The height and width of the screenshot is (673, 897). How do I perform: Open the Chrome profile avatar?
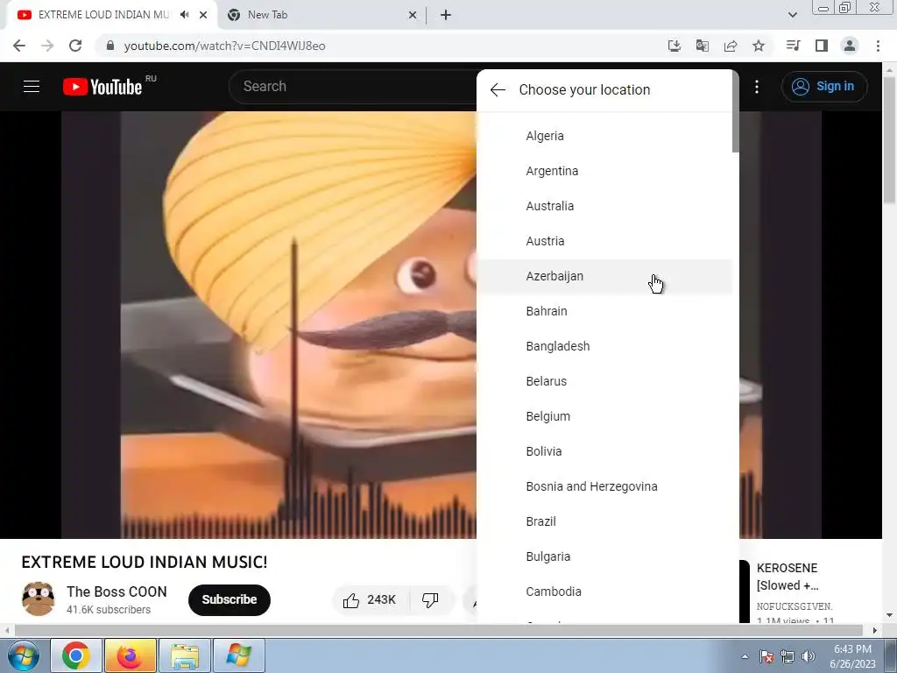(850, 46)
